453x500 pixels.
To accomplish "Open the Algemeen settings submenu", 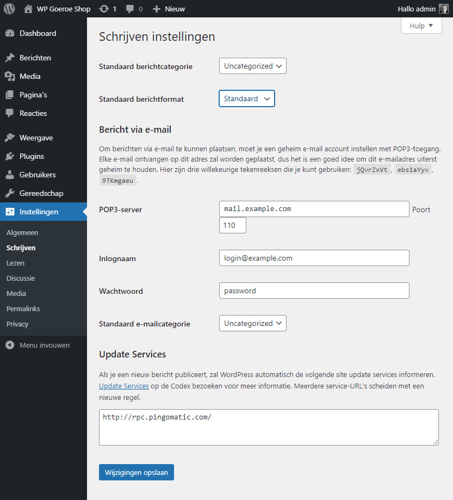I will pos(22,232).
